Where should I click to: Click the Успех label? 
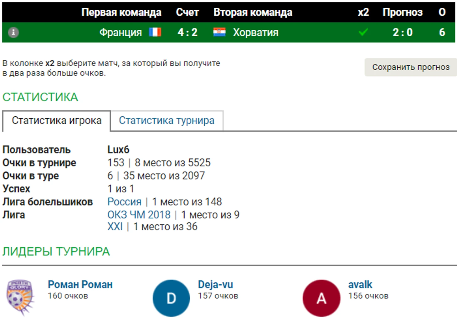pyautogui.click(x=16, y=189)
